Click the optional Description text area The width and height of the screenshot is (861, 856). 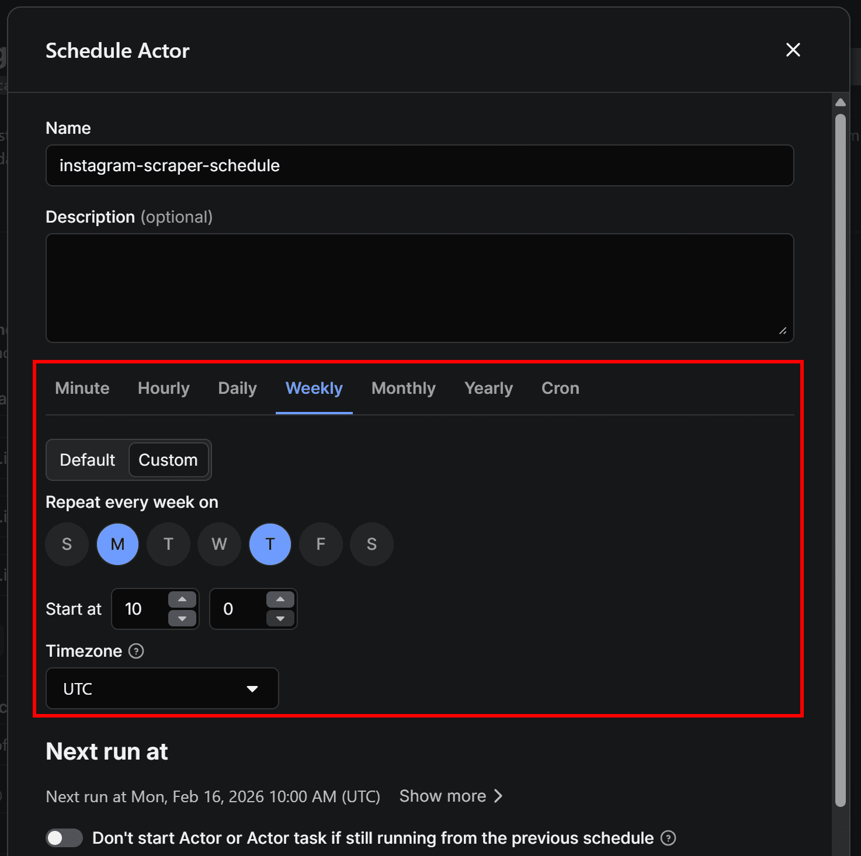tap(419, 287)
